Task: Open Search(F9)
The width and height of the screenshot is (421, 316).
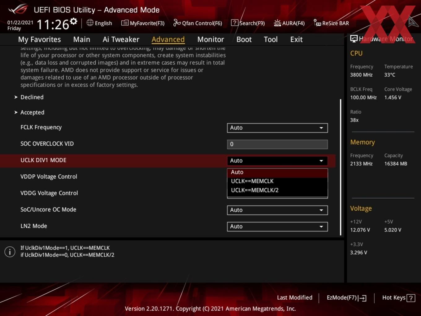Action: point(248,23)
